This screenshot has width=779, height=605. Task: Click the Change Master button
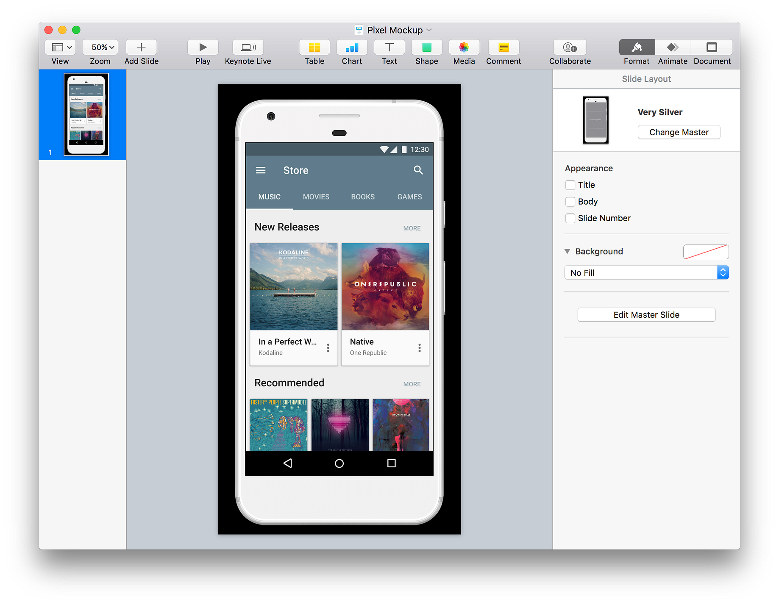pyautogui.click(x=679, y=132)
